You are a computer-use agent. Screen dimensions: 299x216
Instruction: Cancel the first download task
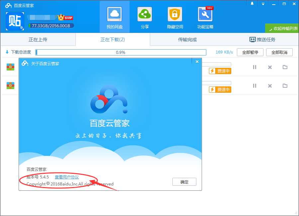tap(270, 67)
